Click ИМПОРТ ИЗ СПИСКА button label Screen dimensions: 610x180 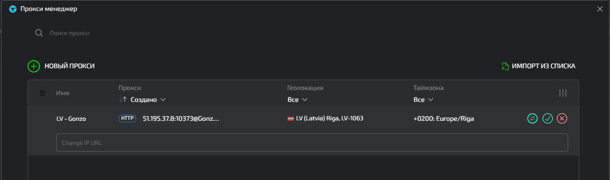(543, 66)
